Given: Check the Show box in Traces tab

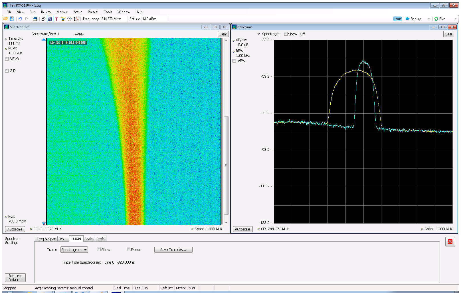Looking at the screenshot, I should click(99, 250).
